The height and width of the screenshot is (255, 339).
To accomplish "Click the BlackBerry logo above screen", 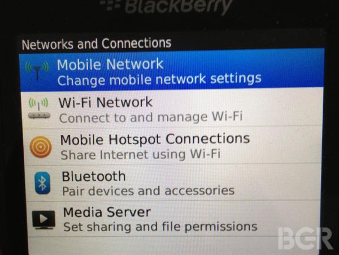I will [167, 6].
